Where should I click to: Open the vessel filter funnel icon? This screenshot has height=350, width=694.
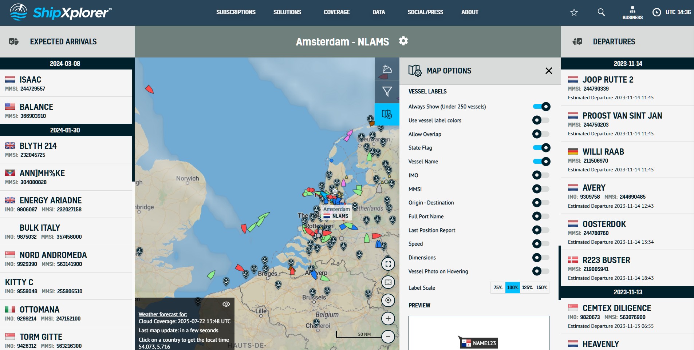pyautogui.click(x=387, y=92)
